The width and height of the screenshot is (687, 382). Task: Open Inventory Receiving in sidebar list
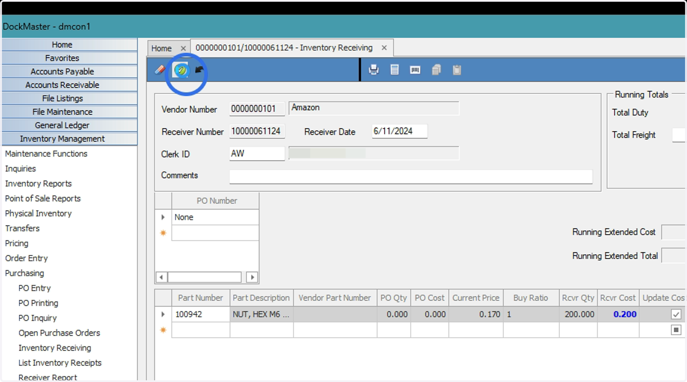54,348
